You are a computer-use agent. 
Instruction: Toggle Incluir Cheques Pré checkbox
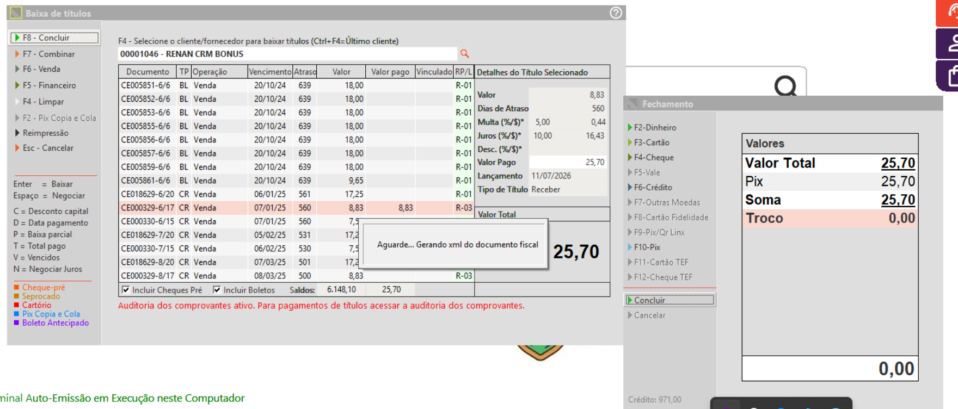click(x=126, y=290)
